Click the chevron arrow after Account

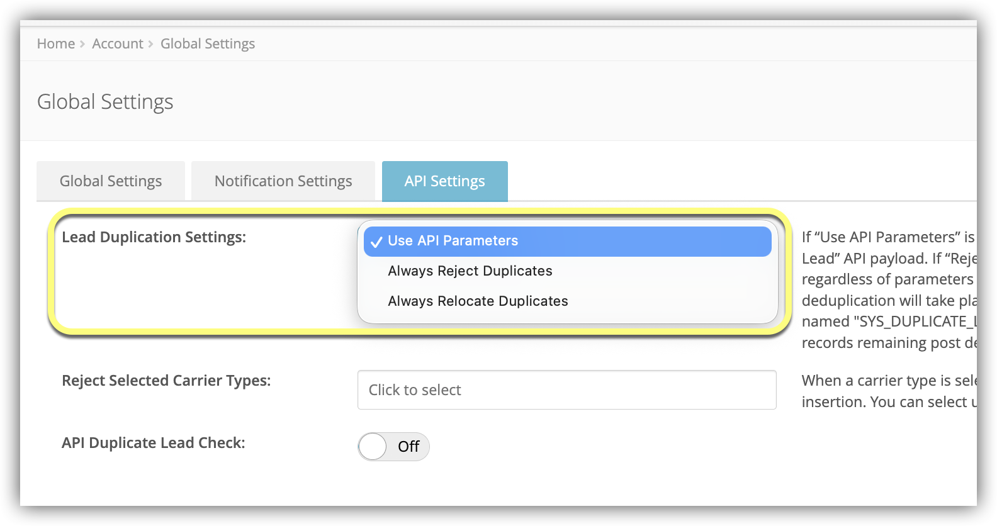pos(151,45)
